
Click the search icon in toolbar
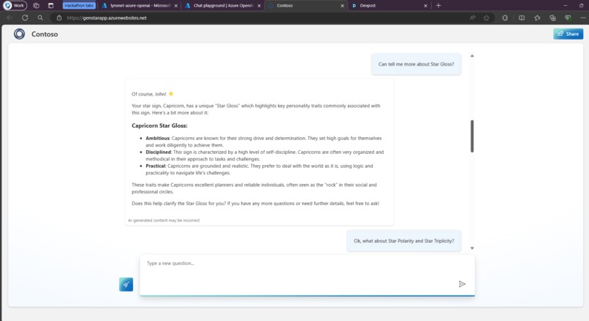pos(40,18)
